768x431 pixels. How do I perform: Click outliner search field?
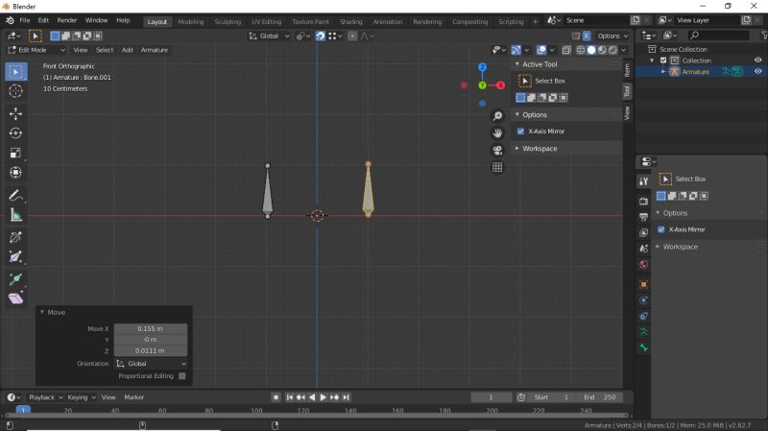click(719, 36)
